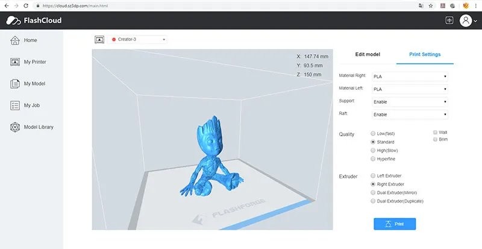Image resolution: width=482 pixels, height=249 pixels.
Task: Open the Creator-3 printer selector
Action: point(137,40)
